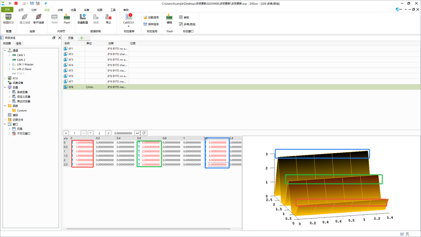Collapse the 变量 variables tree node
The height and width of the screenshot is (237, 421).
click(x=5, y=87)
